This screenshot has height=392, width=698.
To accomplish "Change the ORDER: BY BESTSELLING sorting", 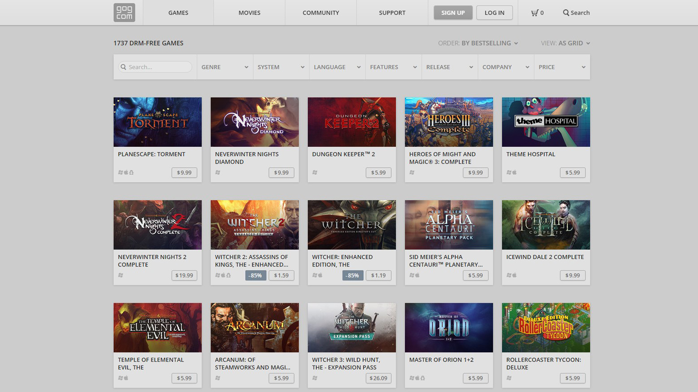I will (x=478, y=43).
